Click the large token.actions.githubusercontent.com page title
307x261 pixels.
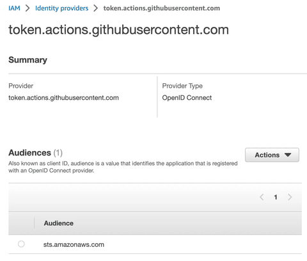(118, 29)
